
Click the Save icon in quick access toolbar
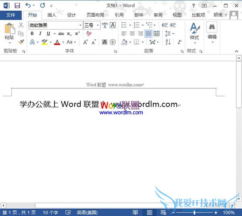click(17, 6)
